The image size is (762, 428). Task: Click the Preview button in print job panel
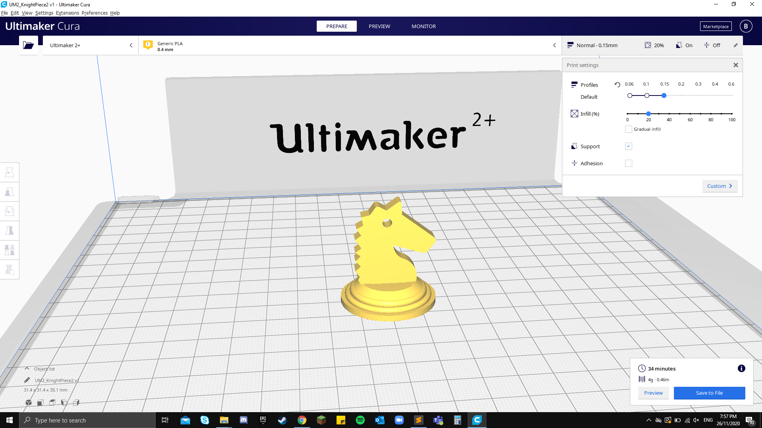(x=653, y=393)
